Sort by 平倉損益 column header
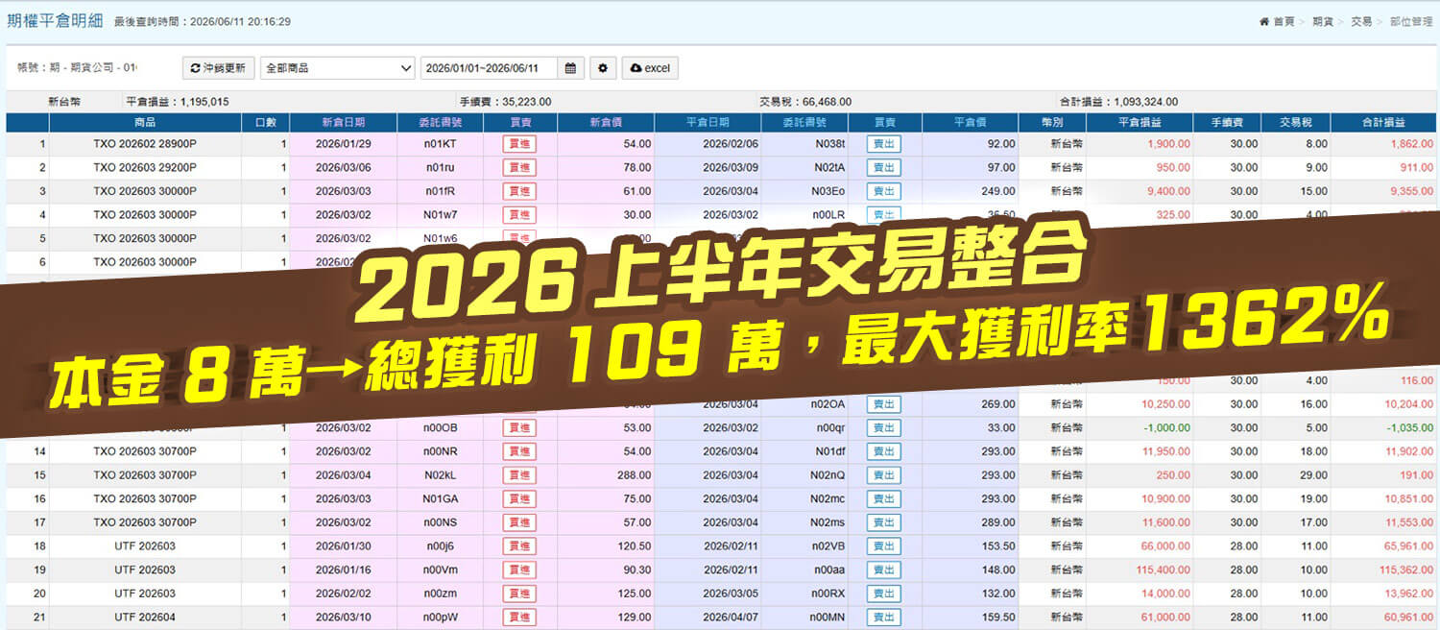 1140,123
